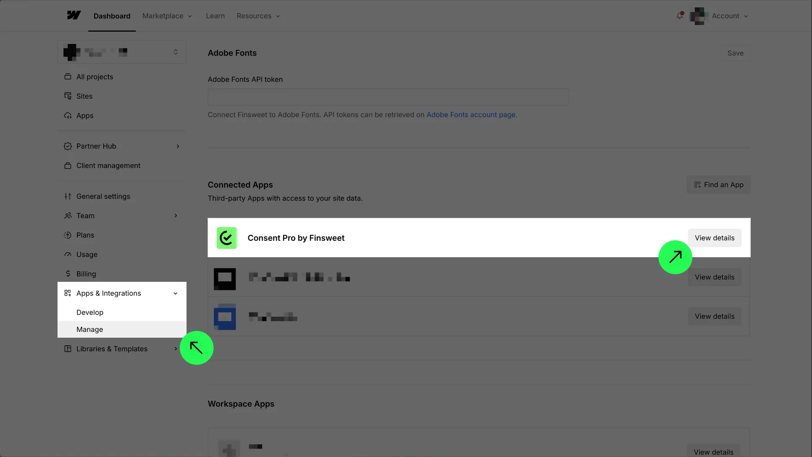Open the Adobe Fonts account page link

[472, 115]
